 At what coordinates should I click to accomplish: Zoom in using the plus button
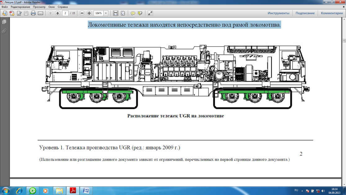click(x=89, y=13)
